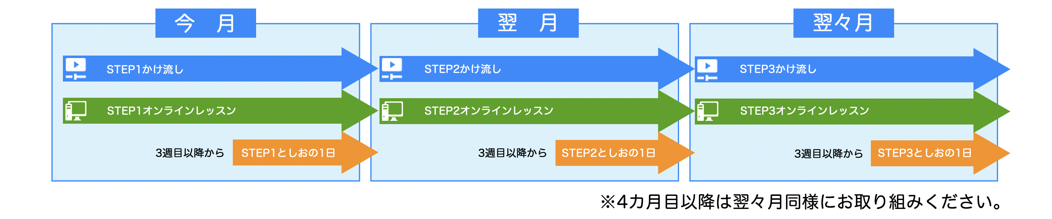1052x219 pixels.
Task: Click the 3週目以降から label in 今月 box
Action: 190,153
